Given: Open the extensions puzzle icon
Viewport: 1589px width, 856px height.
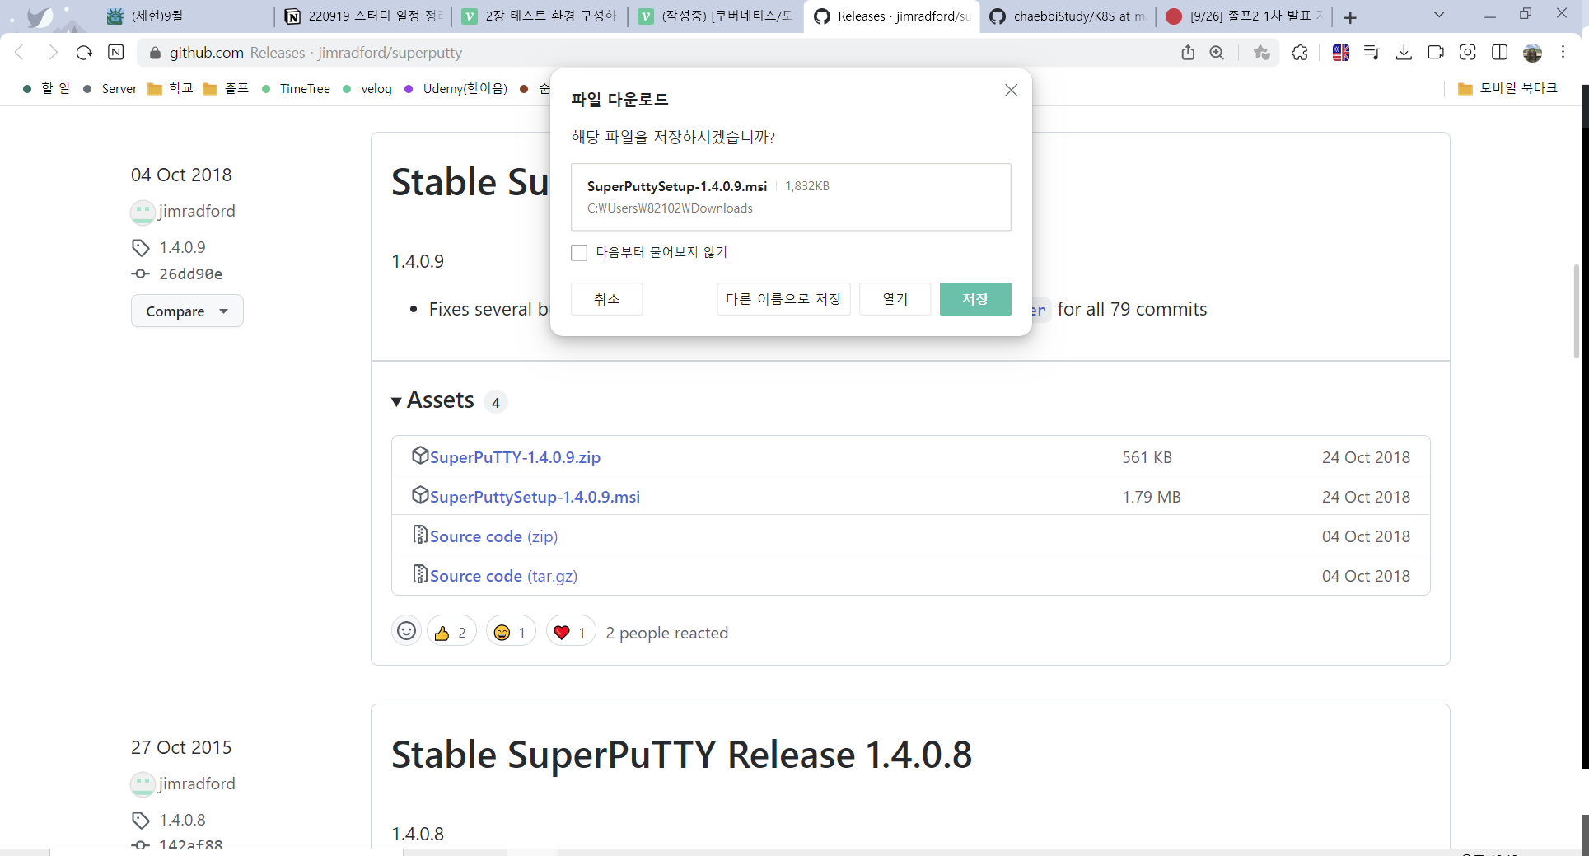Looking at the screenshot, I should tap(1300, 53).
